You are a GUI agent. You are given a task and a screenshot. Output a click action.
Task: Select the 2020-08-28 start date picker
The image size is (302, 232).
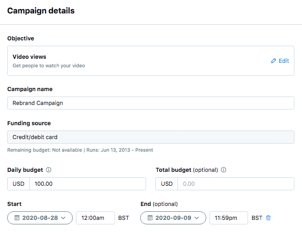click(40, 218)
